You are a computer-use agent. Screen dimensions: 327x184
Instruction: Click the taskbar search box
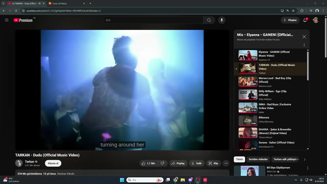tap(145, 180)
